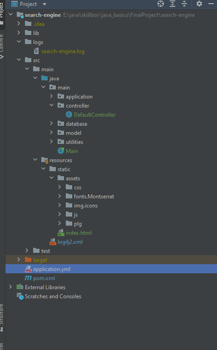Click the log4j2.xml file icon
Image resolution: width=217 pixels, height=350 pixels.
point(53,242)
